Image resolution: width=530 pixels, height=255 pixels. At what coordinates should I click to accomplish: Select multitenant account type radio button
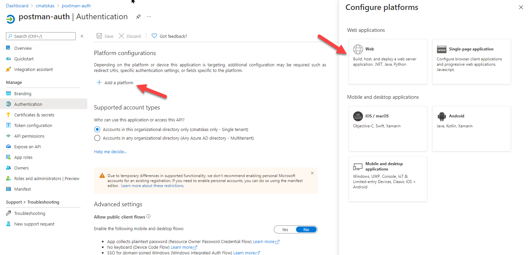coord(97,138)
